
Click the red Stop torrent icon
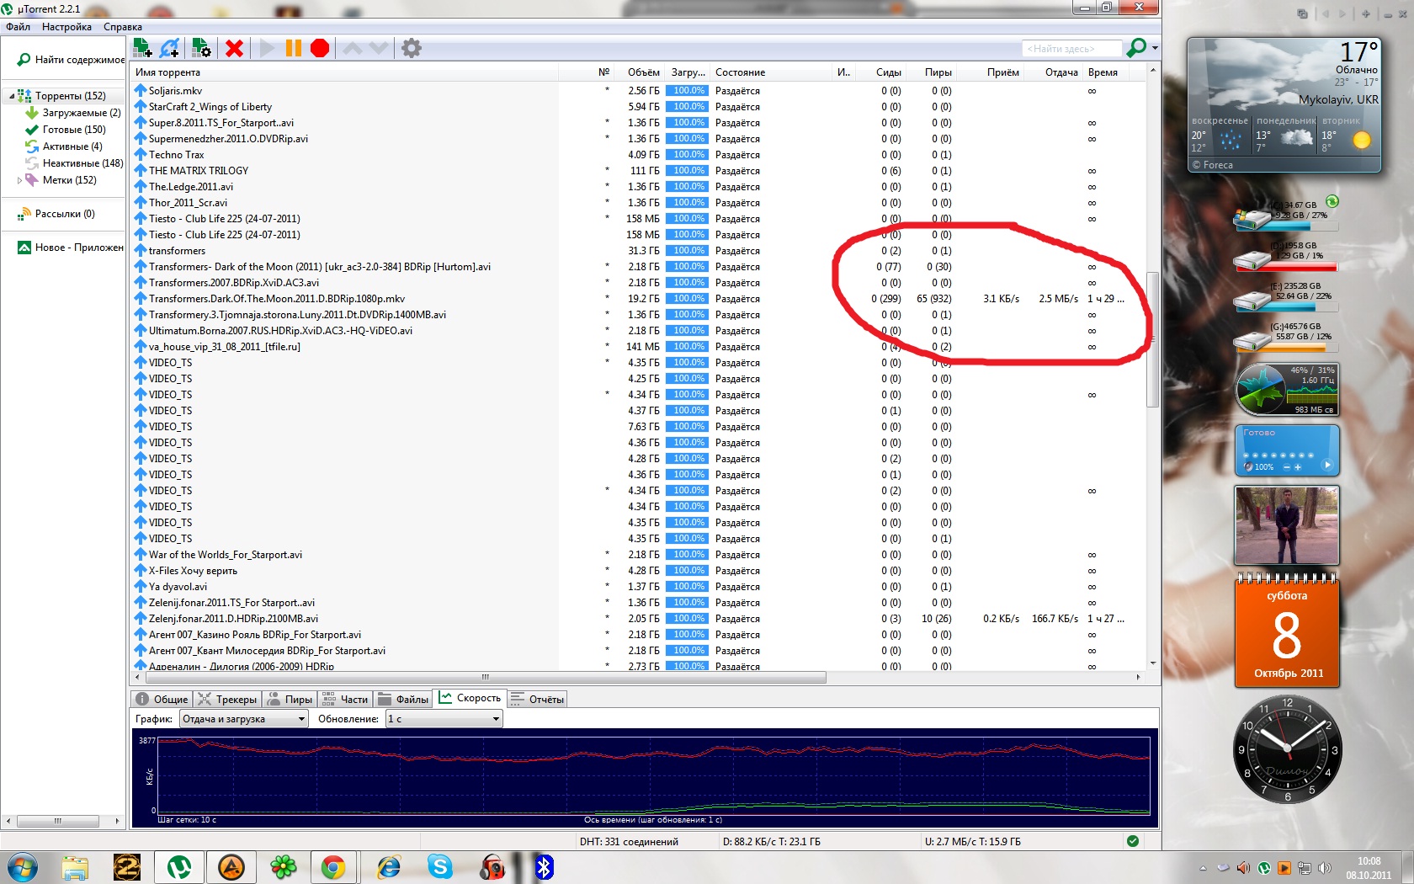pyautogui.click(x=320, y=48)
